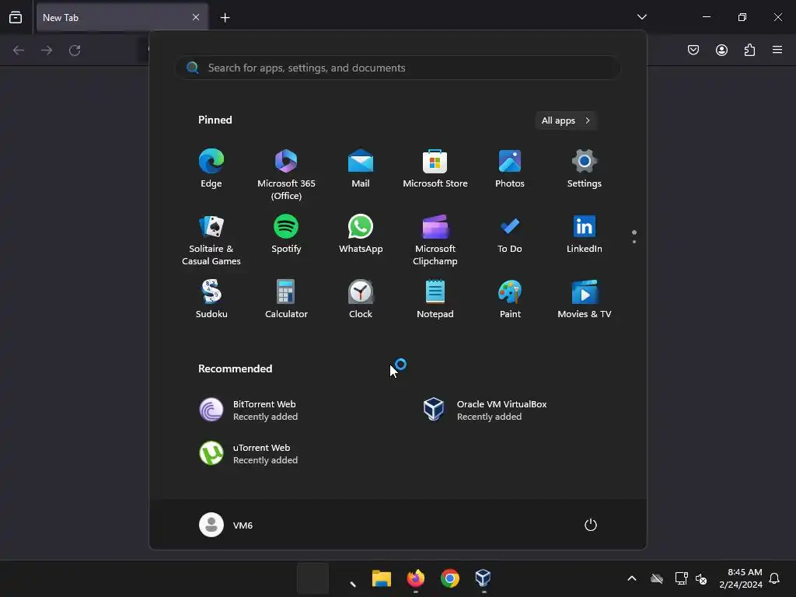Click the Firefox forward arrow
The width and height of the screenshot is (796, 597).
(47, 51)
